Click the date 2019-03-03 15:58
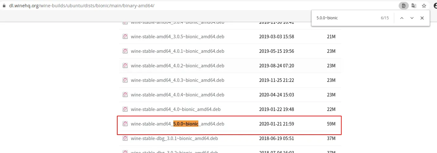 [x=277, y=36]
